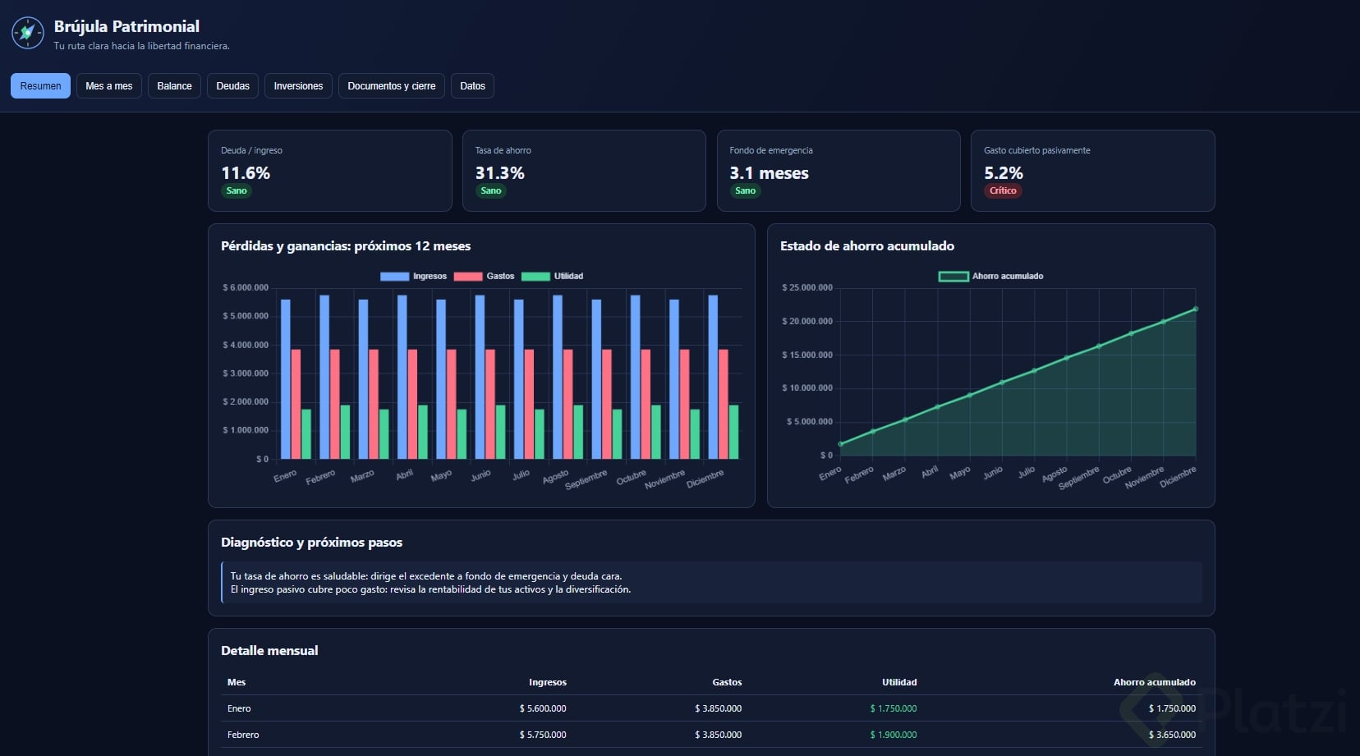Toggle the Ingresos legend series
This screenshot has height=756, width=1360.
click(x=413, y=276)
